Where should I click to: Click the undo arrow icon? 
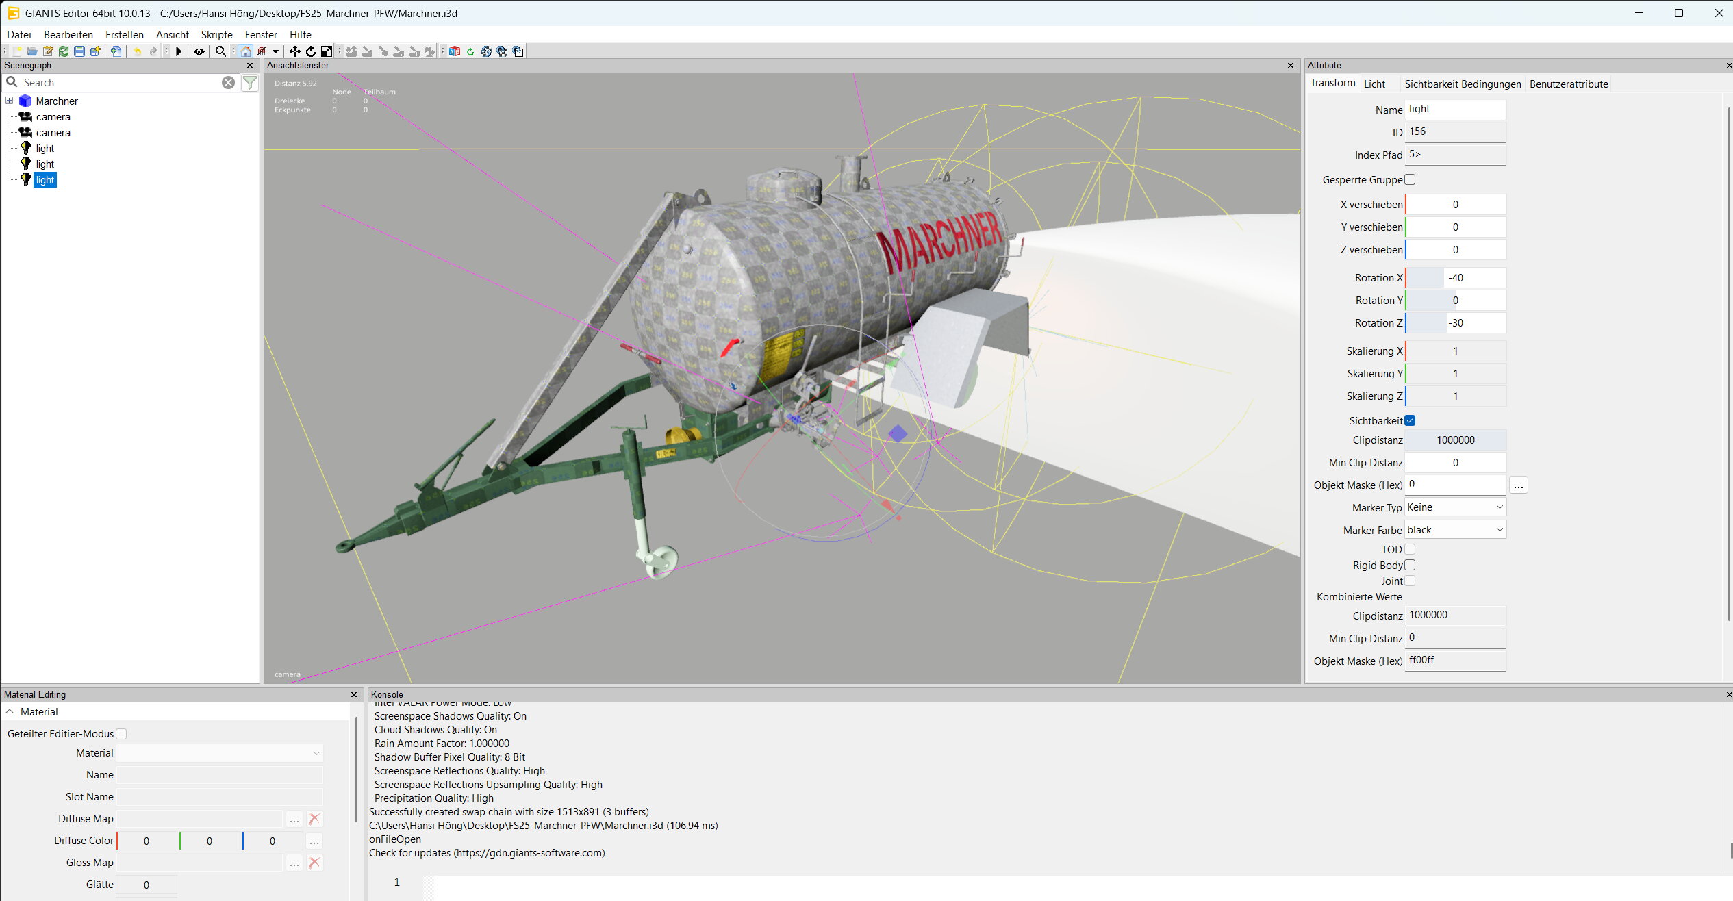coord(138,51)
